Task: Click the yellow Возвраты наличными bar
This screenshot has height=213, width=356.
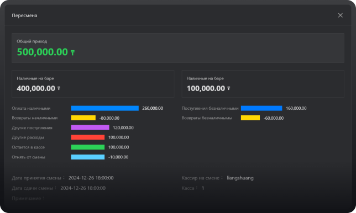Action: [x=83, y=118]
